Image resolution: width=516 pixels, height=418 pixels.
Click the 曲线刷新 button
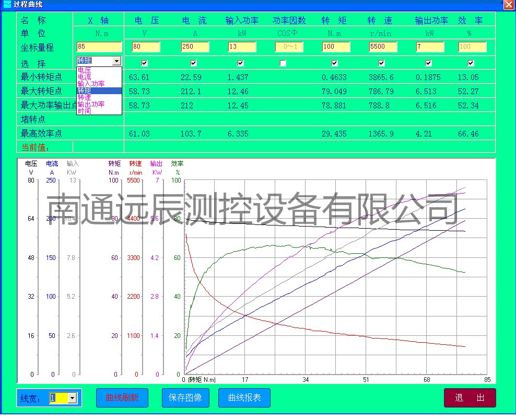tap(122, 398)
